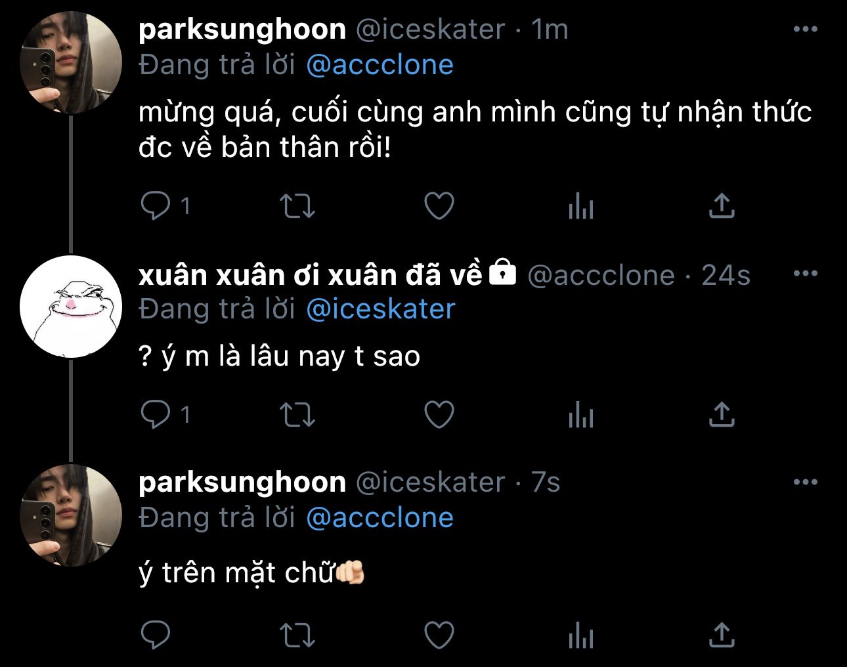The width and height of the screenshot is (847, 667).
Task: Reply to the first parksunghoon tweet
Action: [156, 206]
